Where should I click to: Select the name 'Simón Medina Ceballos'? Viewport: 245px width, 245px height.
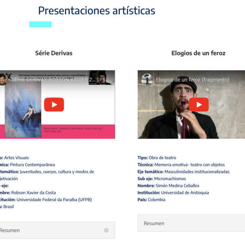[x=178, y=186]
